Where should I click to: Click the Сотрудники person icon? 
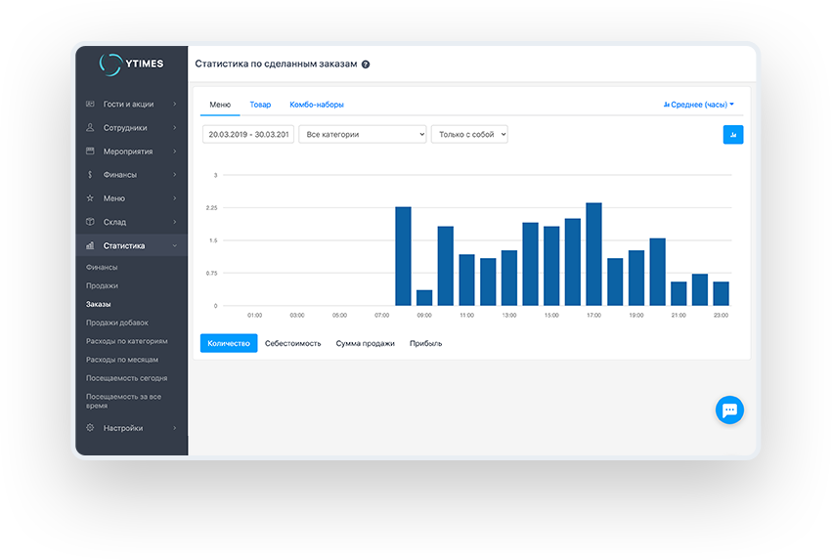tap(90, 127)
